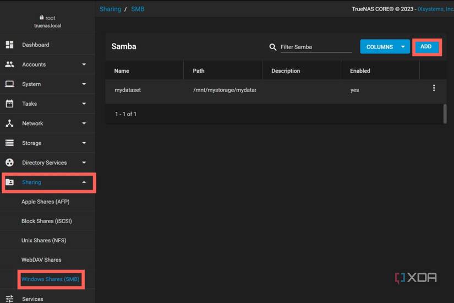This screenshot has height=303, width=454.
Task: Click the Sharing breadcrumb link
Action: click(x=110, y=9)
